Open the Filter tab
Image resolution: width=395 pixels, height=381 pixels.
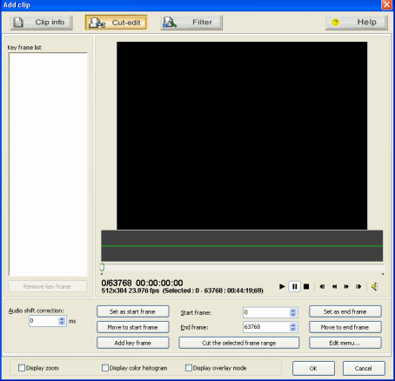[191, 23]
